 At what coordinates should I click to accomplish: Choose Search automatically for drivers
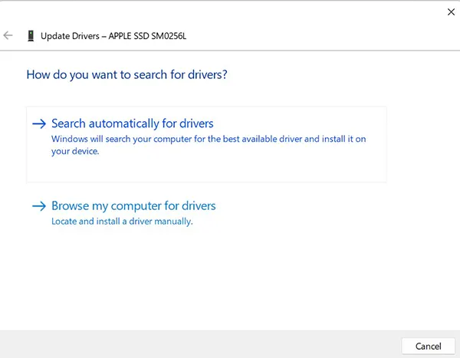pyautogui.click(x=206, y=144)
